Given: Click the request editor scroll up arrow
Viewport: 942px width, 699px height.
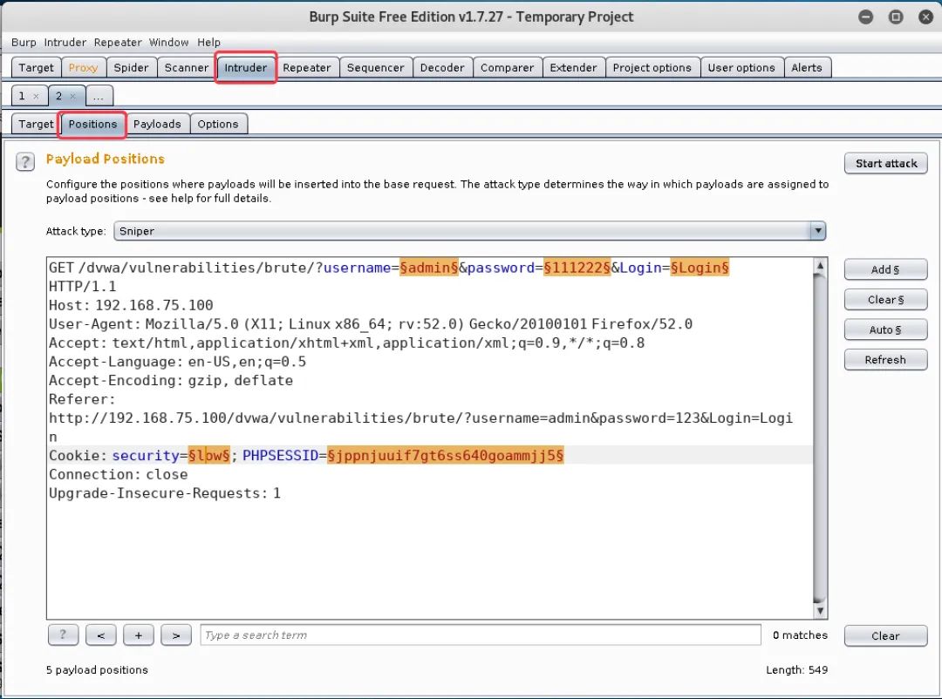Looking at the screenshot, I should coord(820,266).
